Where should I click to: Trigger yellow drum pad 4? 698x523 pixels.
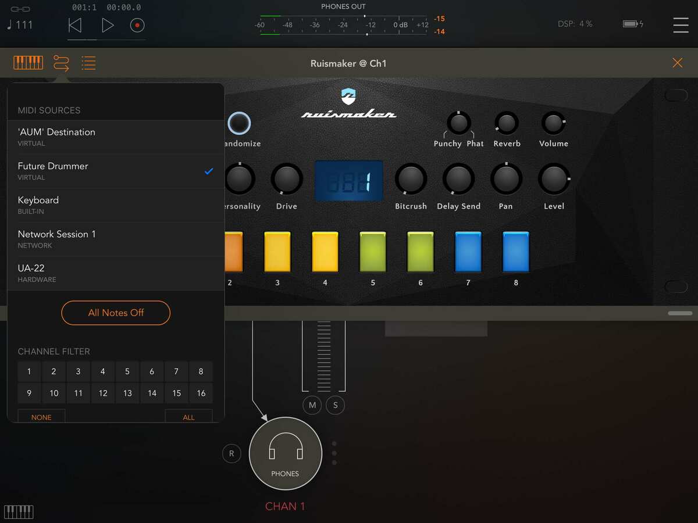325,252
